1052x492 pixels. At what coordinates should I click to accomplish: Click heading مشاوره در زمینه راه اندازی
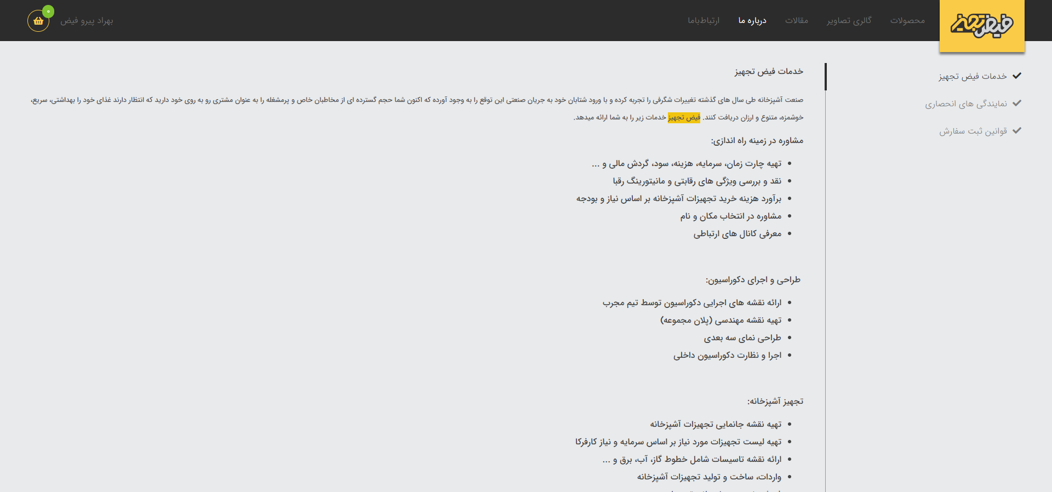pyautogui.click(x=757, y=141)
